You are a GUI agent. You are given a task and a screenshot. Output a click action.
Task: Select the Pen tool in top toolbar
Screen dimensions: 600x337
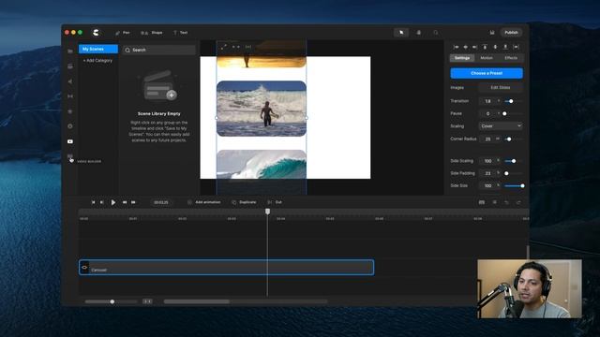123,33
